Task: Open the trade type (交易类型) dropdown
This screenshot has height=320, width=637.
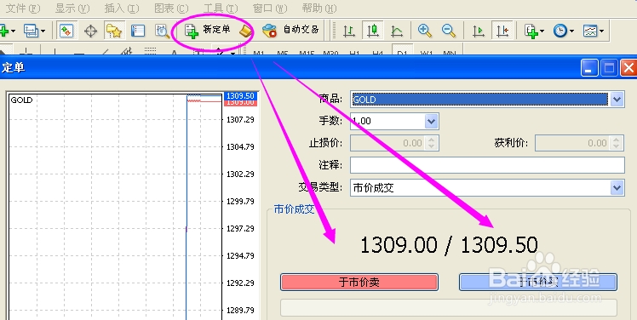Action: pyautogui.click(x=487, y=187)
